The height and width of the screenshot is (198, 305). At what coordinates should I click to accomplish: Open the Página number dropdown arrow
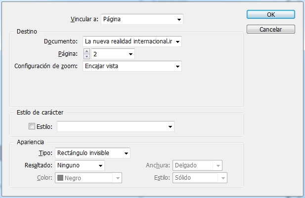click(131, 54)
